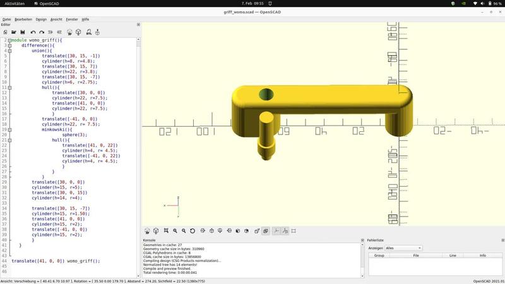Toggle Show Axes in the viewport

pos(276,231)
